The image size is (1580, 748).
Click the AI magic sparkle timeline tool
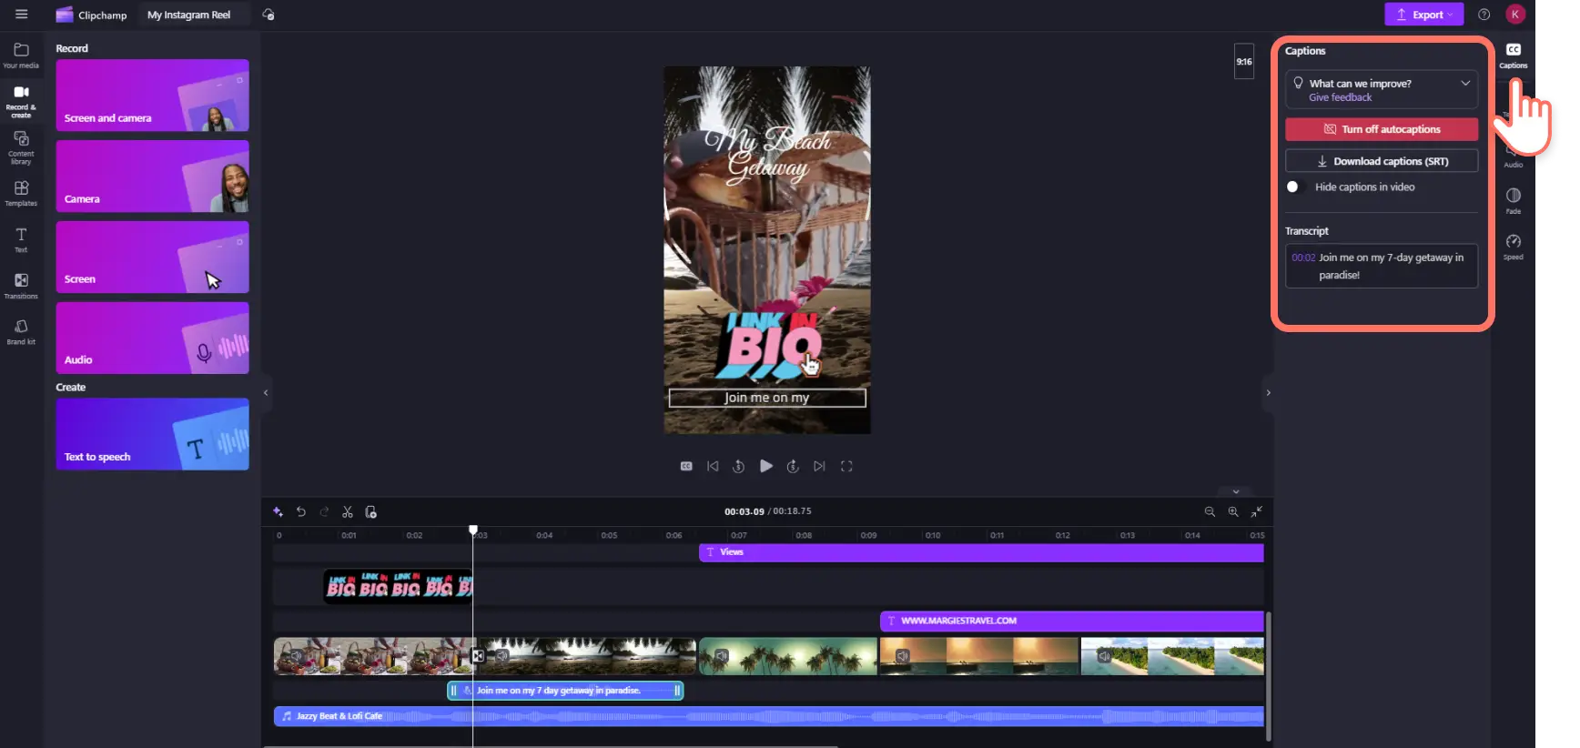tap(278, 511)
